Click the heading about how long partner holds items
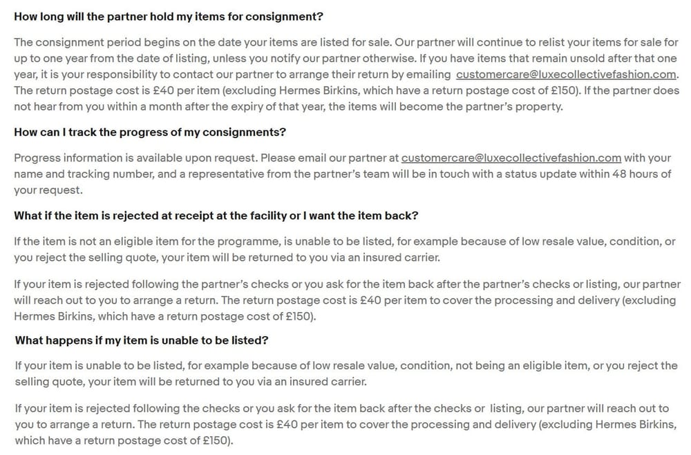Image resolution: width=691 pixels, height=455 pixels. point(169,15)
